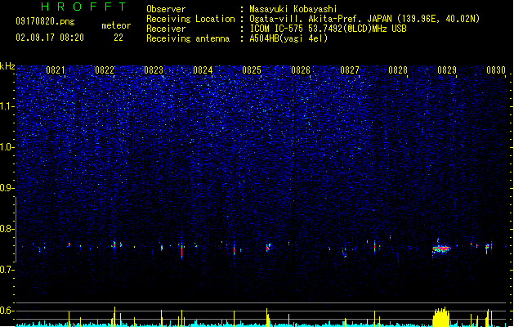Click the Receiving Location field label
The height and width of the screenshot is (327, 514).
click(x=190, y=19)
